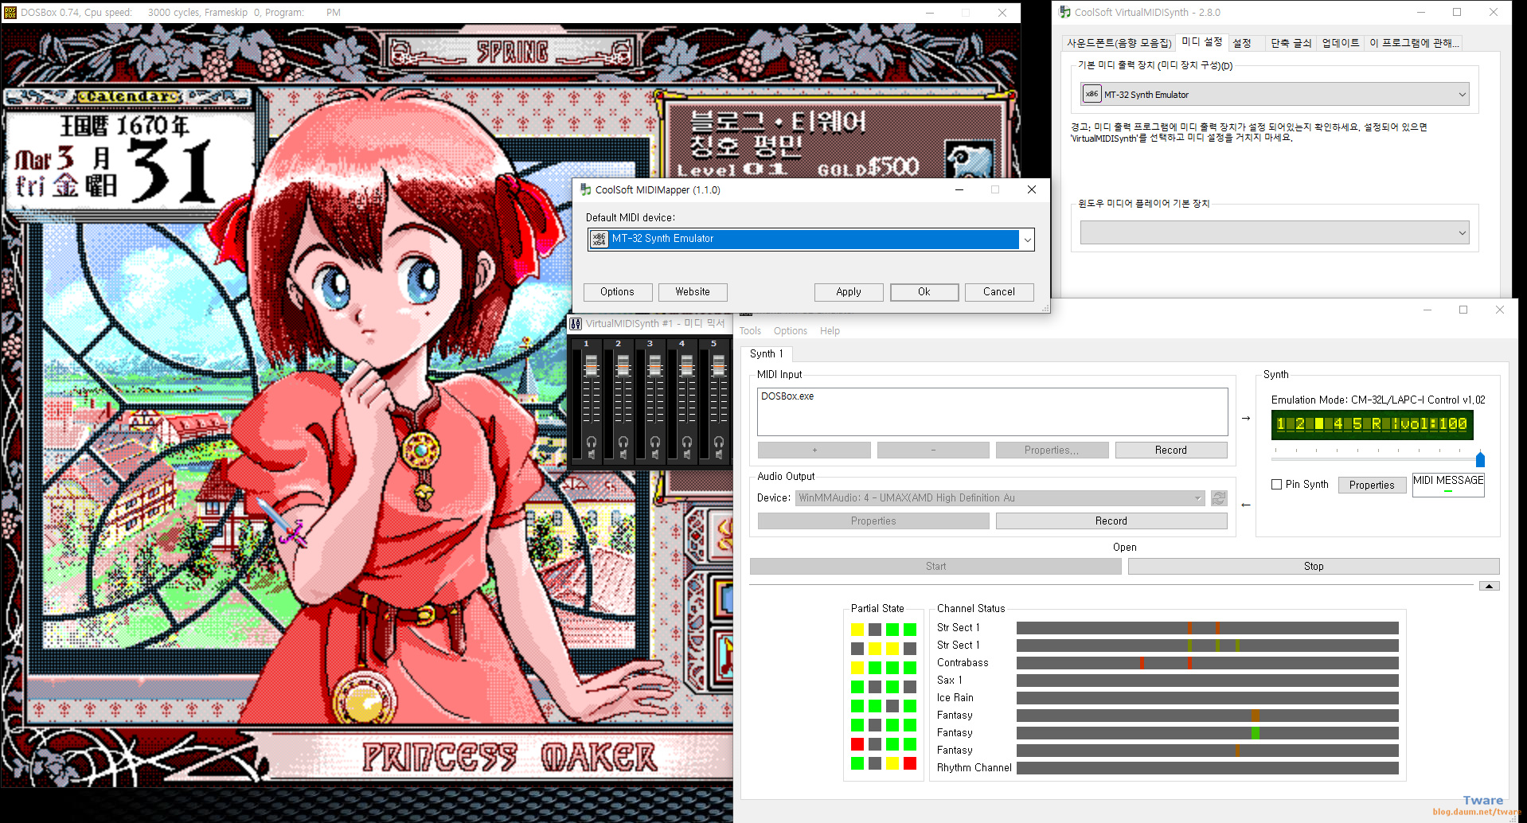Open the Options menu in synth window
This screenshot has height=823, width=1527.
click(790, 331)
